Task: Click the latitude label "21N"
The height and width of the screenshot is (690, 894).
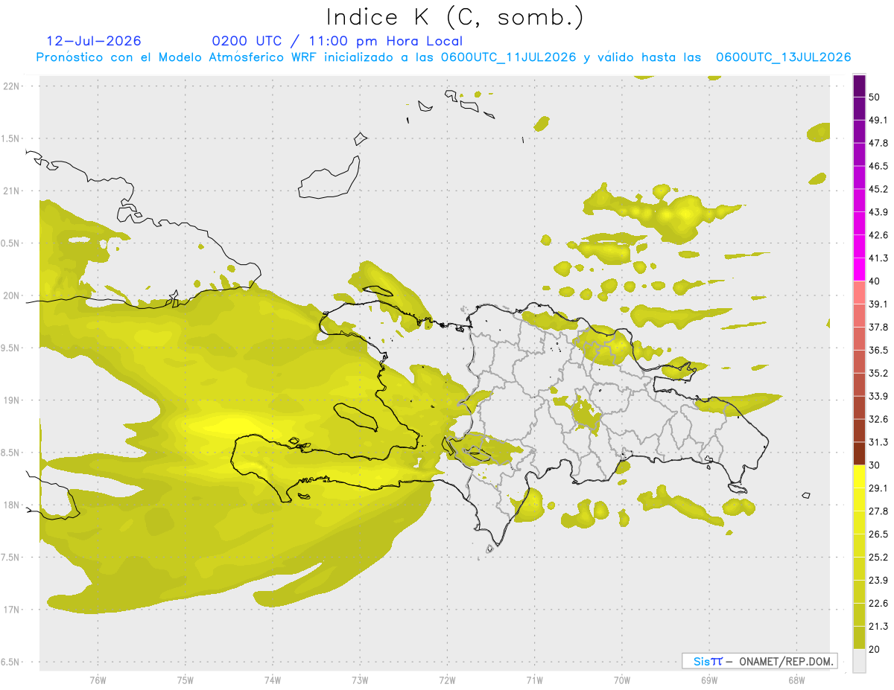Action: pyautogui.click(x=13, y=191)
